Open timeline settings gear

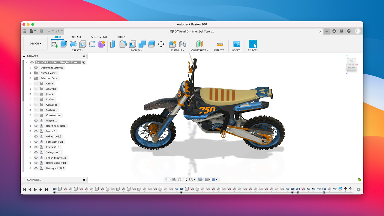(x=358, y=190)
